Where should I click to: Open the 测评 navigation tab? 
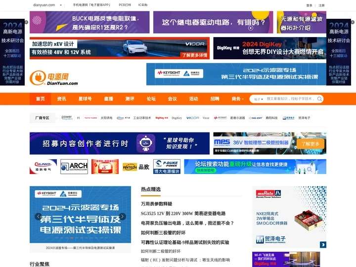point(130,99)
